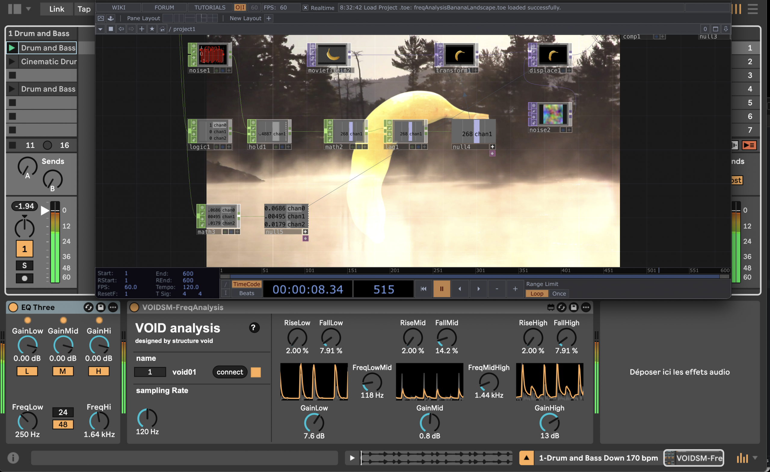The width and height of the screenshot is (770, 472).
Task: Launch the first Drum and Bass clip
Action: [x=12, y=48]
